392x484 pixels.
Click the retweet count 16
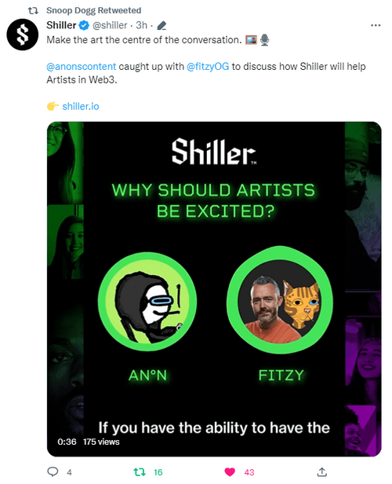(158, 472)
